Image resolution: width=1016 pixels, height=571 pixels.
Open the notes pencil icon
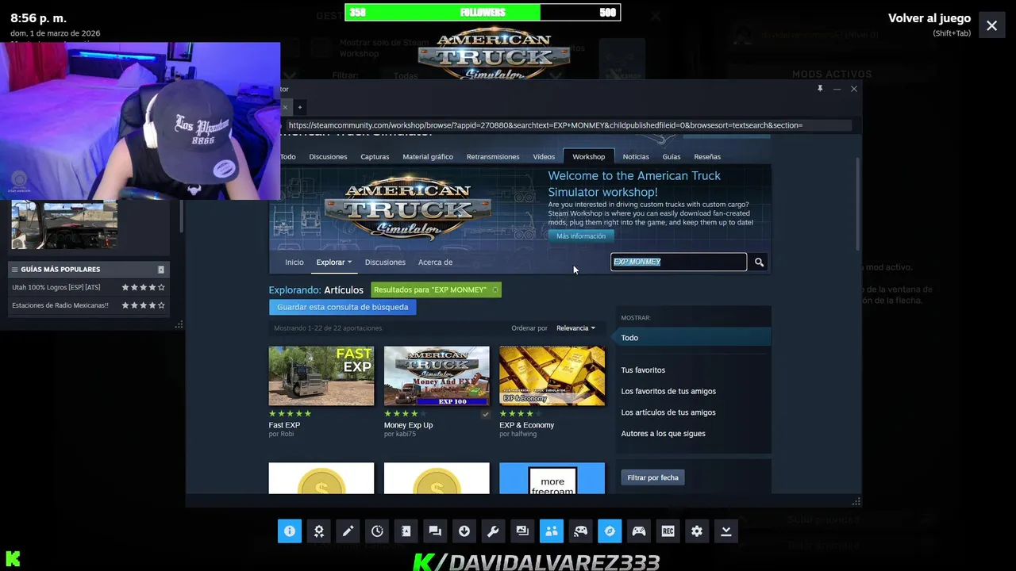click(x=348, y=531)
